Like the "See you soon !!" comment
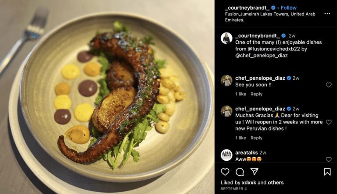 coord(329,85)
